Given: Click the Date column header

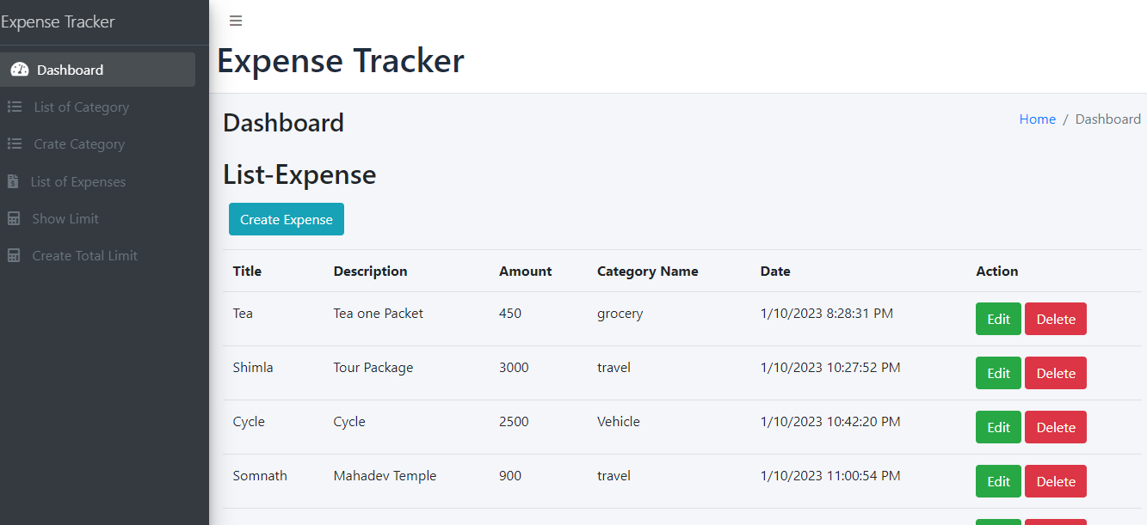Looking at the screenshot, I should coord(774,271).
